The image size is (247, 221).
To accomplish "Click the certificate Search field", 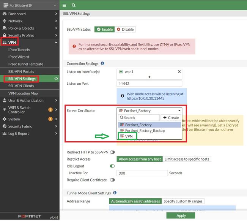I will pos(139,118).
